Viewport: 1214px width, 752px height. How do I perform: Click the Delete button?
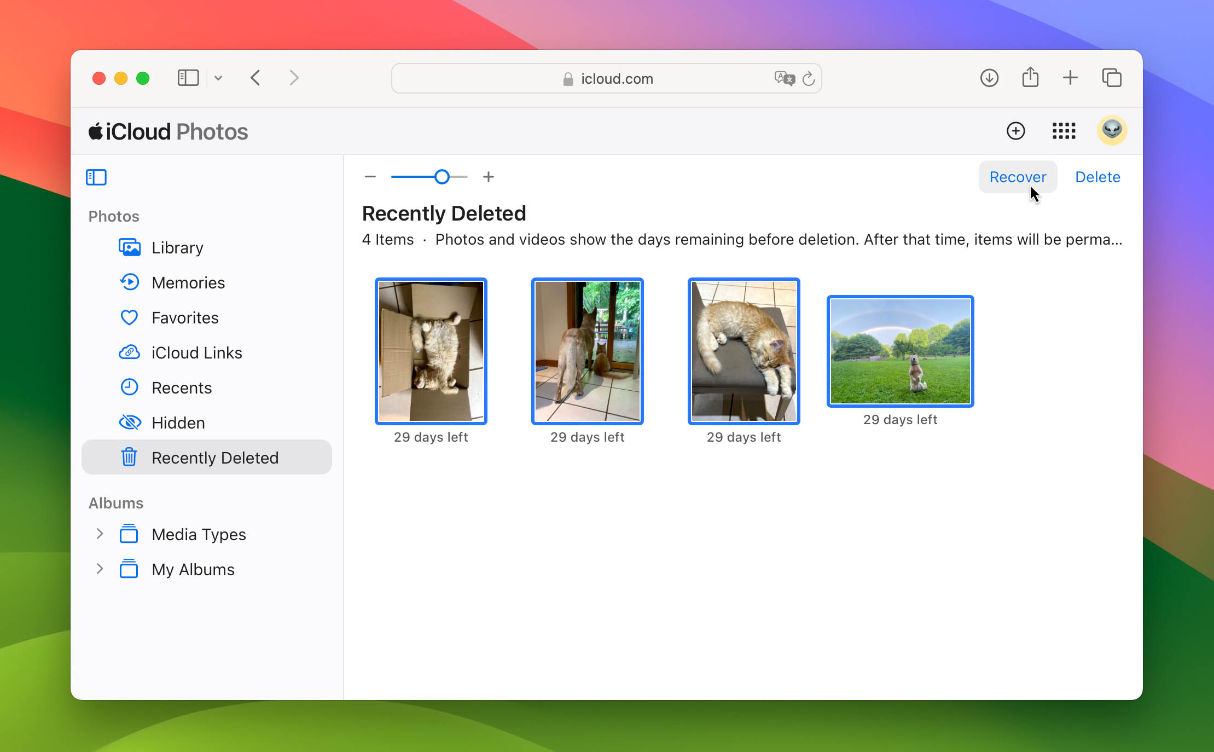coord(1098,177)
